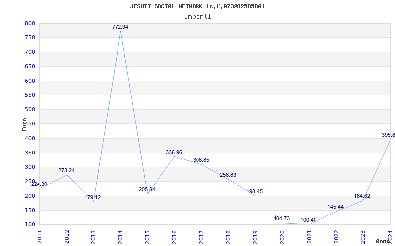Select the 273.24 data label

click(x=66, y=170)
